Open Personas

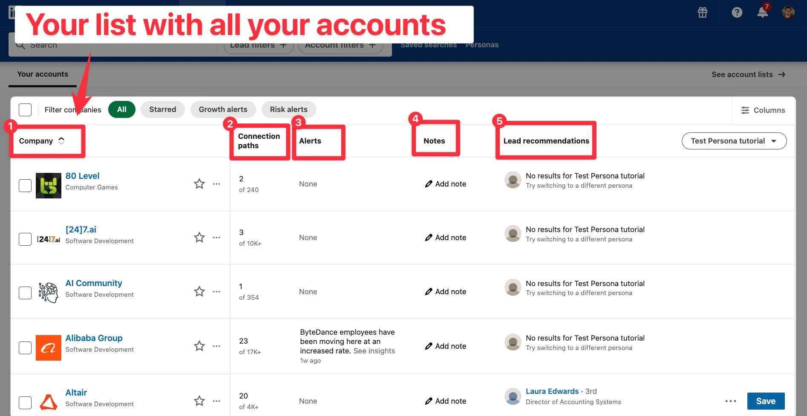click(482, 45)
